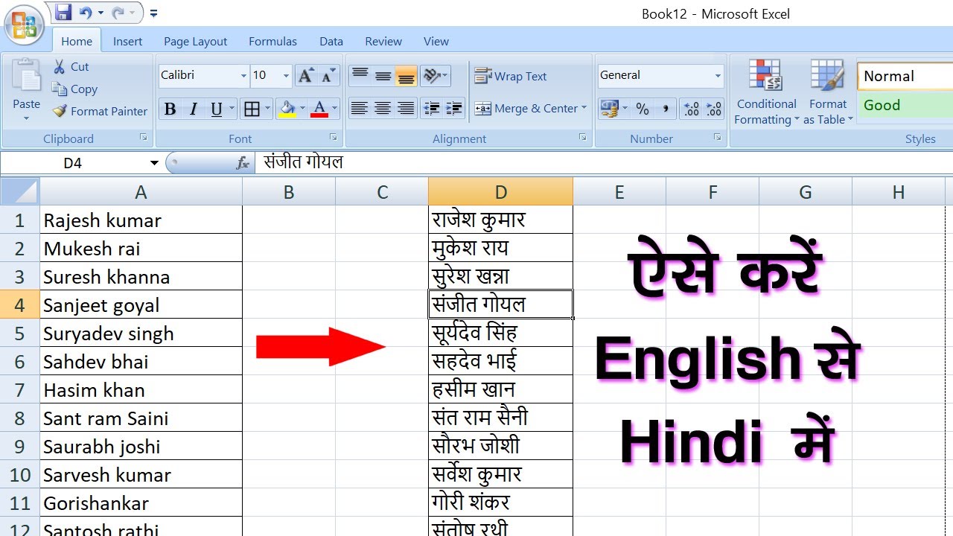Click the Select All corner button

pyautogui.click(x=19, y=192)
